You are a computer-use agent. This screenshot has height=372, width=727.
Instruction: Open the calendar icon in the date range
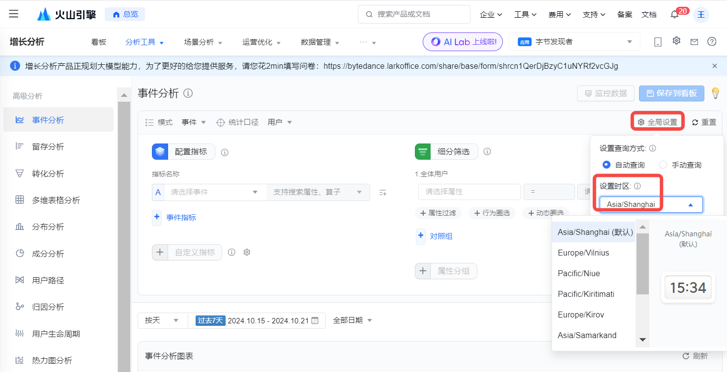pos(315,320)
